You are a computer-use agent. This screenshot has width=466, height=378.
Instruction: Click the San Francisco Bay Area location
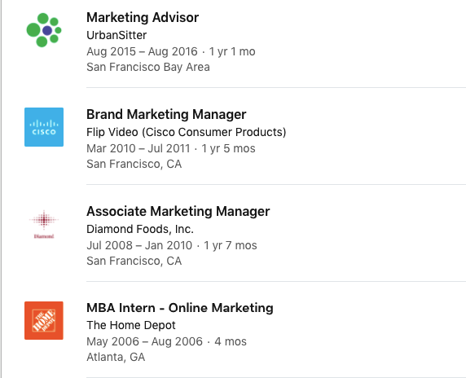[148, 67]
